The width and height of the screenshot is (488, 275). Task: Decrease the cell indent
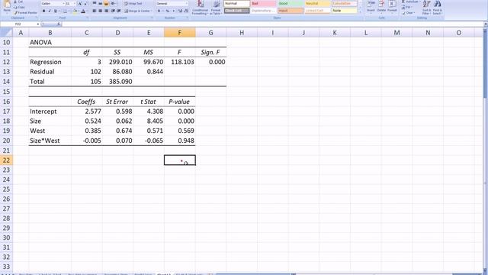113,11
